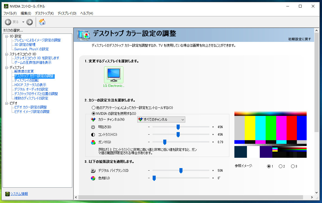Image resolution: width=322 pixels, height=203 pixels.
Task: Click the color bars reference image
Action: click(x=270, y=135)
